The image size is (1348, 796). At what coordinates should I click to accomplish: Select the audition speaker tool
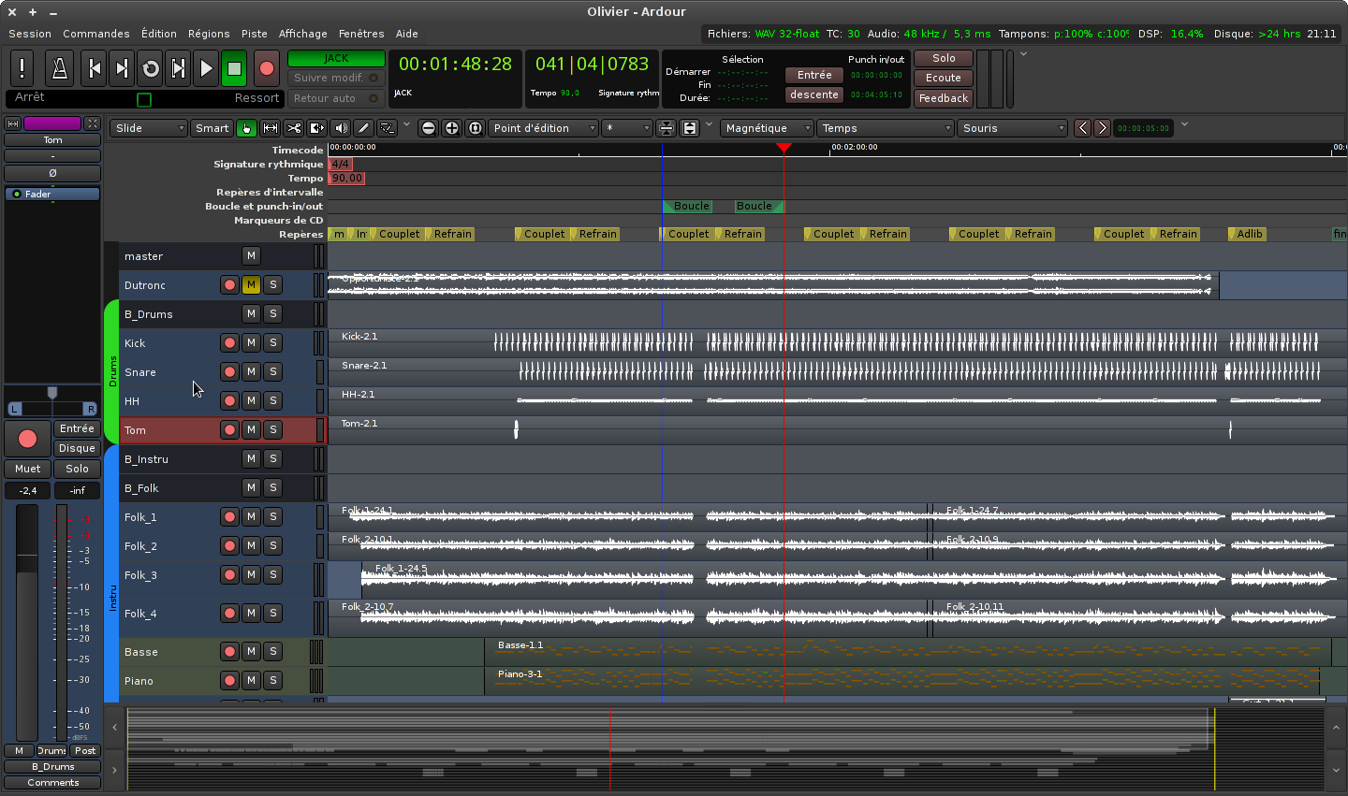click(341, 128)
